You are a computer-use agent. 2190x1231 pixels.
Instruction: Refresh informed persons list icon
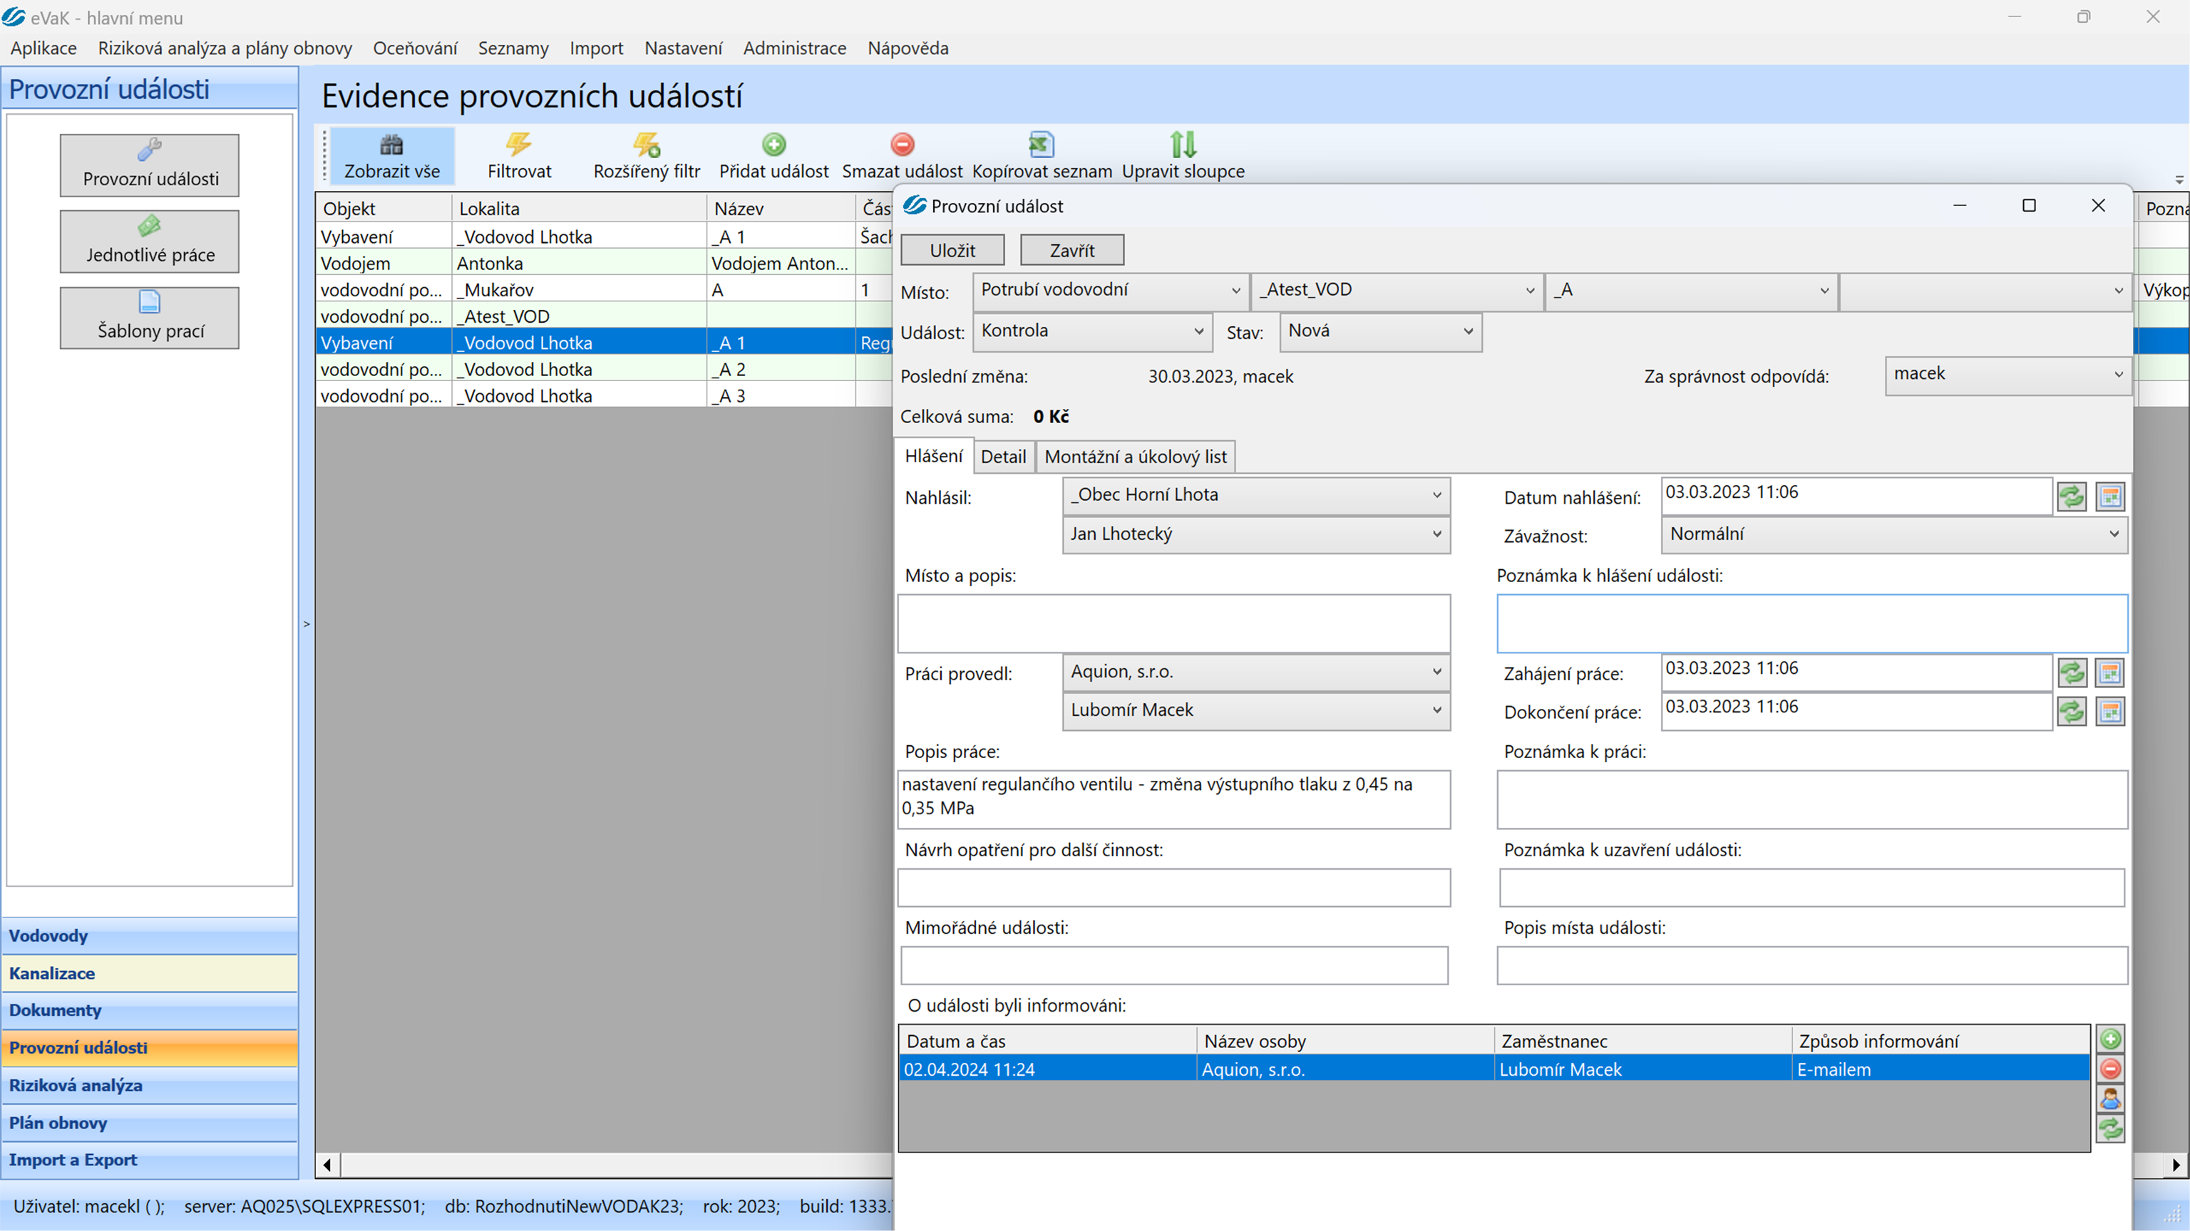pyautogui.click(x=2110, y=1129)
